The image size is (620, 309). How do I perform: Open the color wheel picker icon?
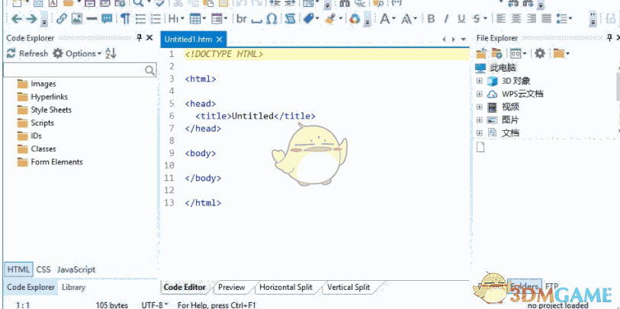coord(355,18)
